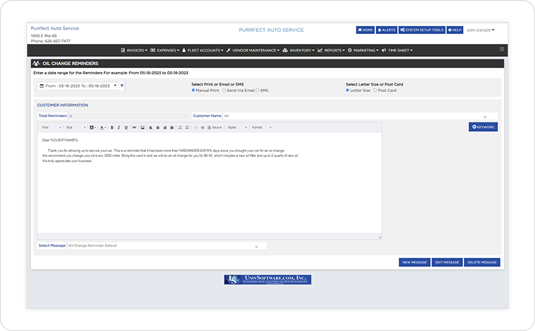Open the Inventory menu
Image resolution: width=535 pixels, height=331 pixels.
(x=299, y=50)
